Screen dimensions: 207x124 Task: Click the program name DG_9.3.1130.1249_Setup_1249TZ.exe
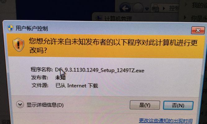click(100, 70)
